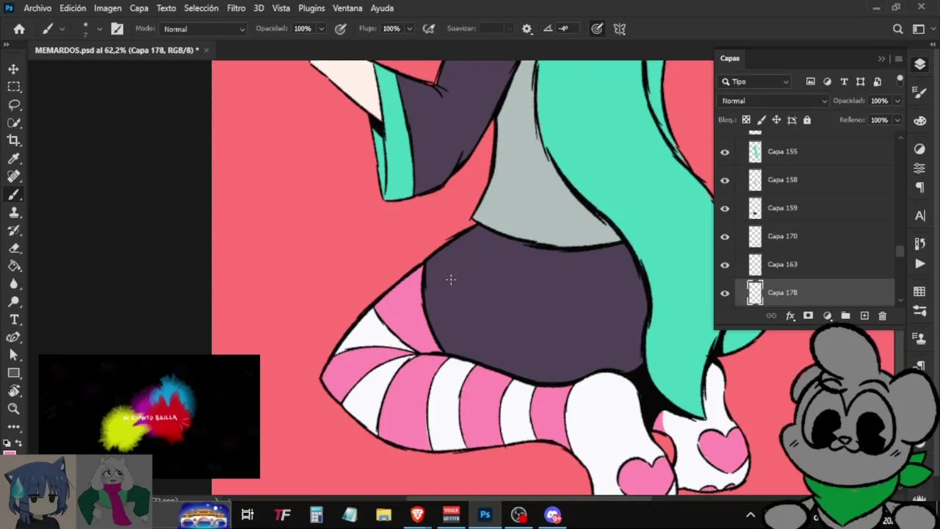Viewport: 940px width, 529px height.
Task: Hide layer Capa 170
Action: (x=725, y=237)
